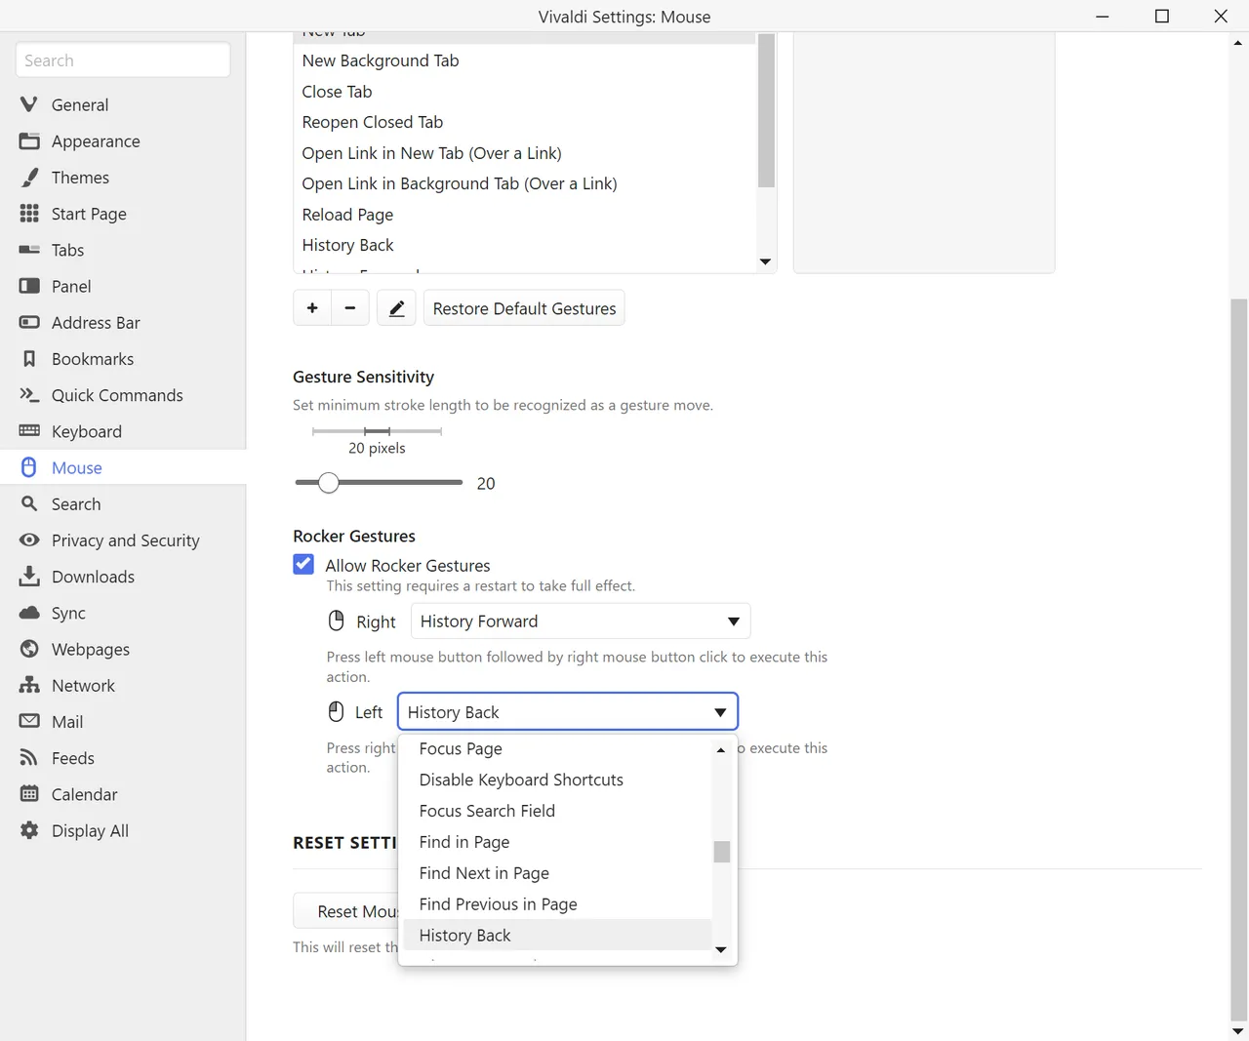1249x1041 pixels.
Task: Click the Keyboard icon in sidebar
Action: tap(29, 430)
